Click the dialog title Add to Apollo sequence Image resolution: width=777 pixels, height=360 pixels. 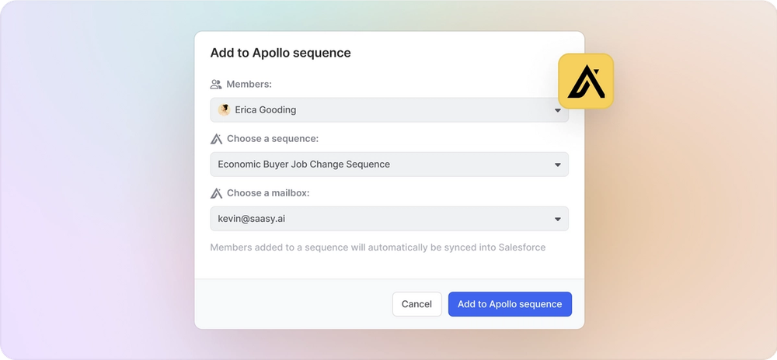coord(280,53)
